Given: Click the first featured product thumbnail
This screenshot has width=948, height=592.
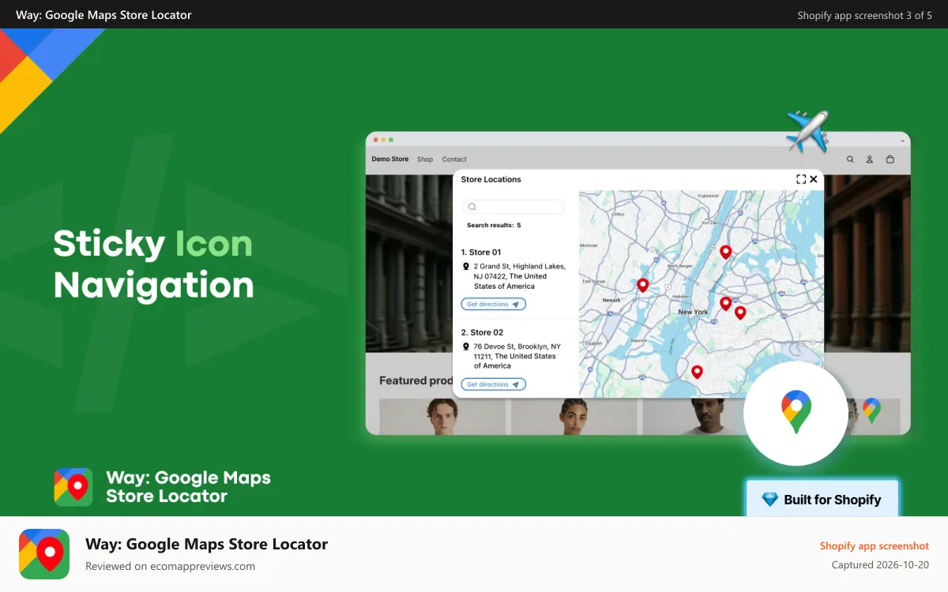Looking at the screenshot, I should coord(442,417).
